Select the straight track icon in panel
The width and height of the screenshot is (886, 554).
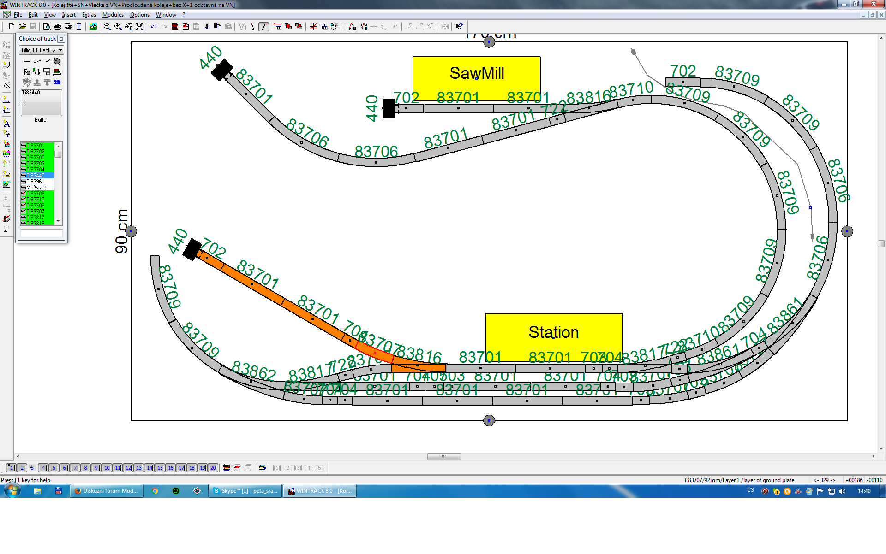[27, 61]
